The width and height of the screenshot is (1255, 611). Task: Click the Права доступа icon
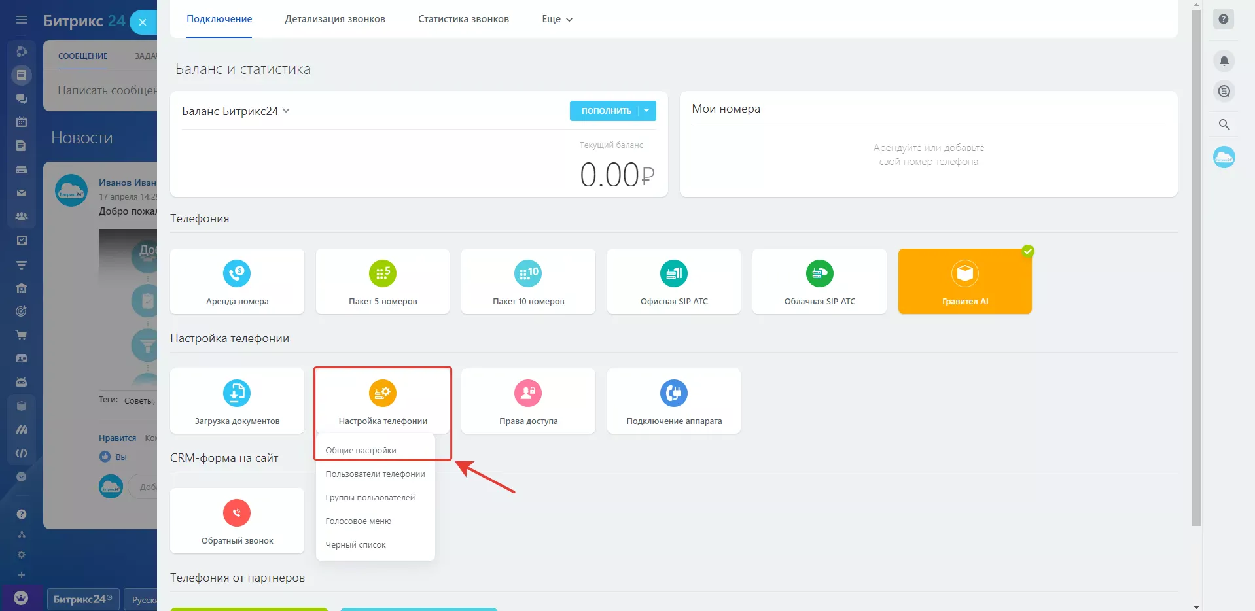(528, 393)
